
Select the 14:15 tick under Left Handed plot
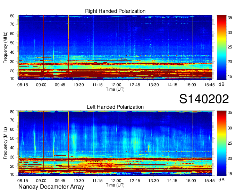coord(172,181)
